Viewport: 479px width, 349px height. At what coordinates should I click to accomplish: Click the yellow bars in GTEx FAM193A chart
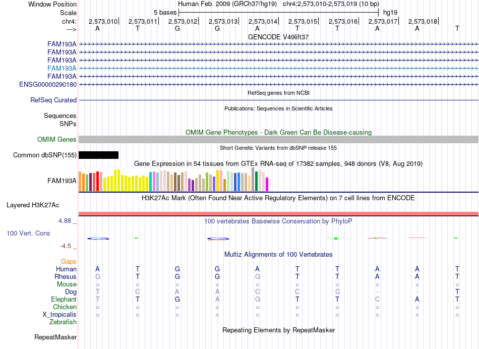coord(126,181)
